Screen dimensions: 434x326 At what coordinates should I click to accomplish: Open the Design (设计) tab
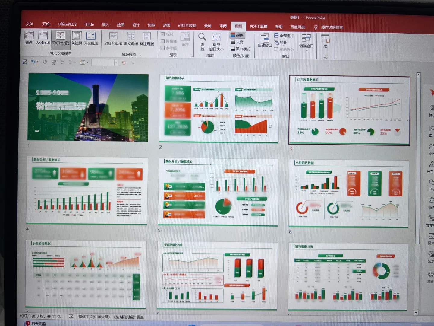pos(136,25)
